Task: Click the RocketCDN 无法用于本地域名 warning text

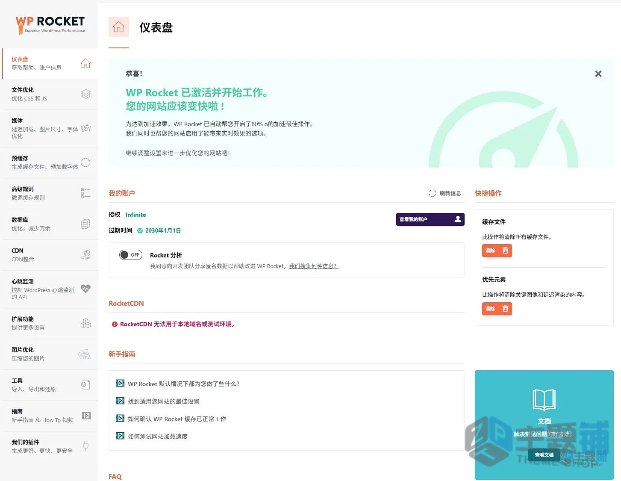Action: click(x=177, y=324)
